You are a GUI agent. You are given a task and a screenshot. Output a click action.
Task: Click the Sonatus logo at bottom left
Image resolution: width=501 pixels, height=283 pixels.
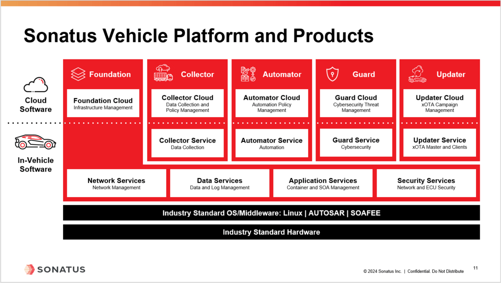55,270
